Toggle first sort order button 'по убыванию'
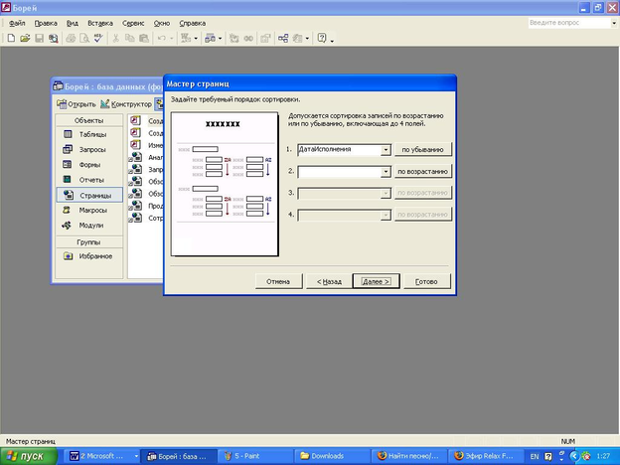This screenshot has width=620, height=465. click(x=423, y=149)
